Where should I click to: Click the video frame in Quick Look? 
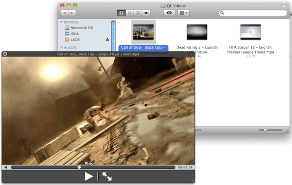pos(98,111)
